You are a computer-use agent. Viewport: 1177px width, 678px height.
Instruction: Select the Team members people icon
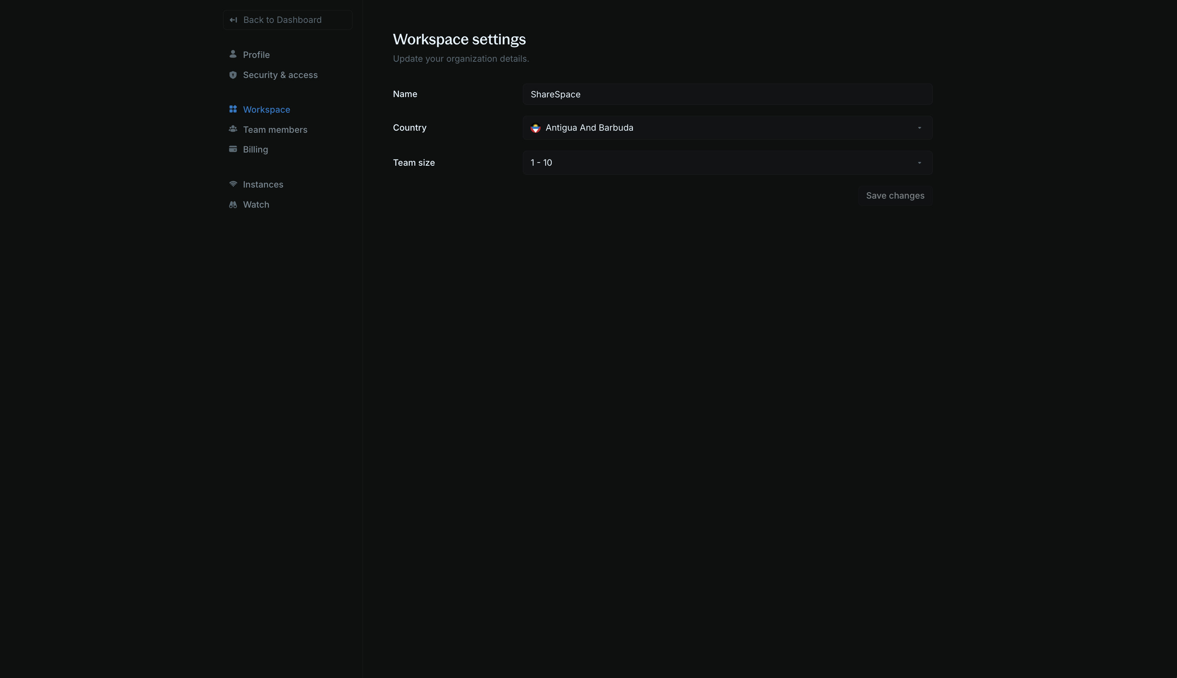coord(234,129)
